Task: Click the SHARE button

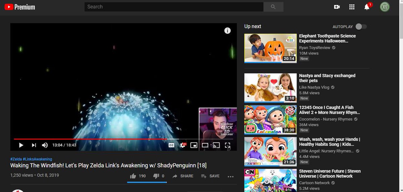Action: pos(183,176)
